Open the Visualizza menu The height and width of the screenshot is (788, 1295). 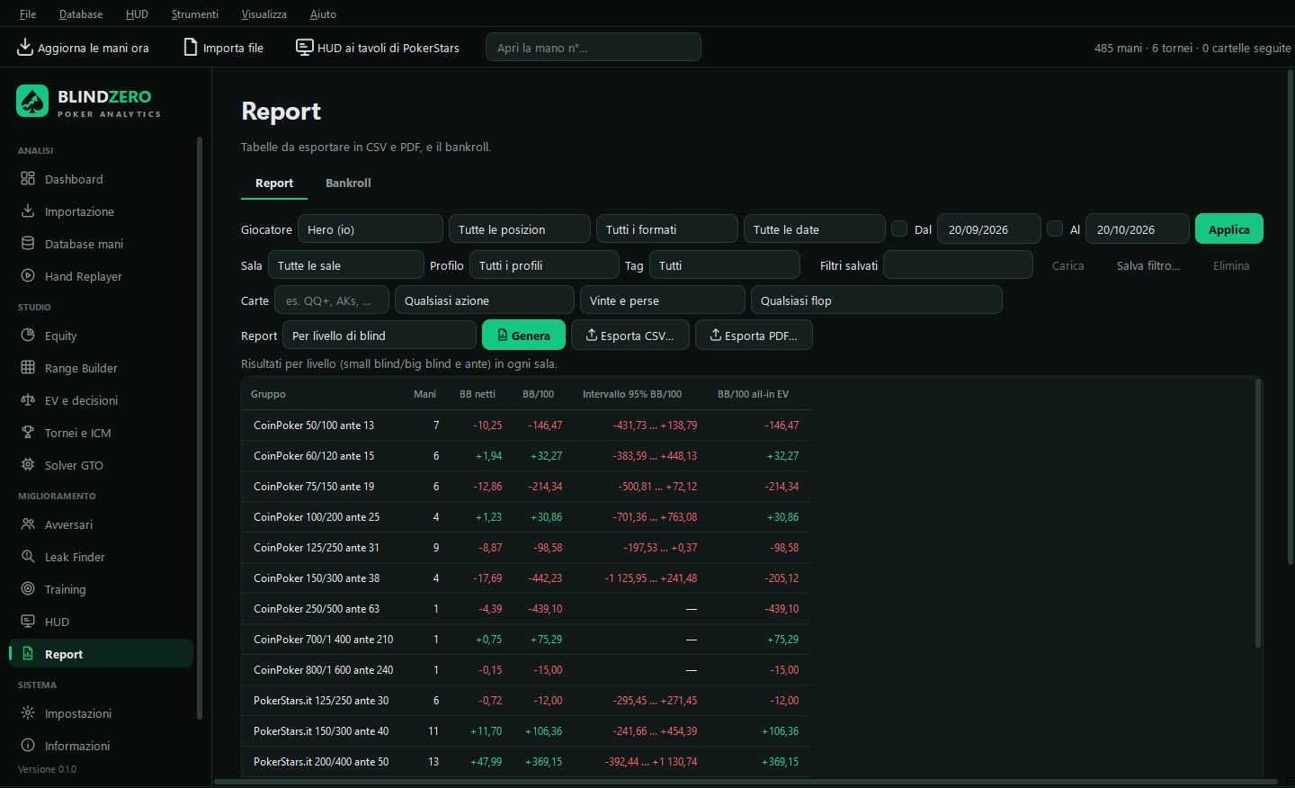click(264, 14)
